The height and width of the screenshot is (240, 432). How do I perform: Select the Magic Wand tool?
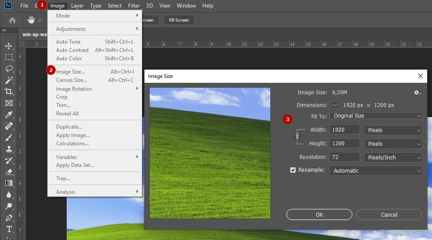8,80
